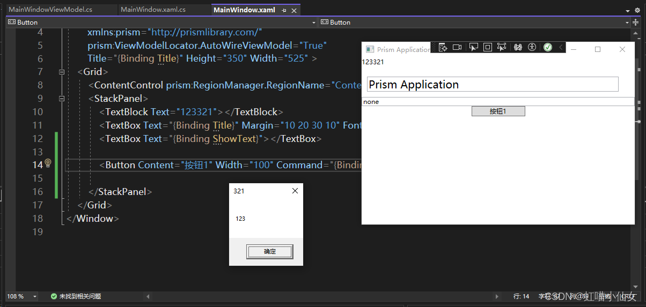Open left Button element dropdown

click(x=314, y=23)
